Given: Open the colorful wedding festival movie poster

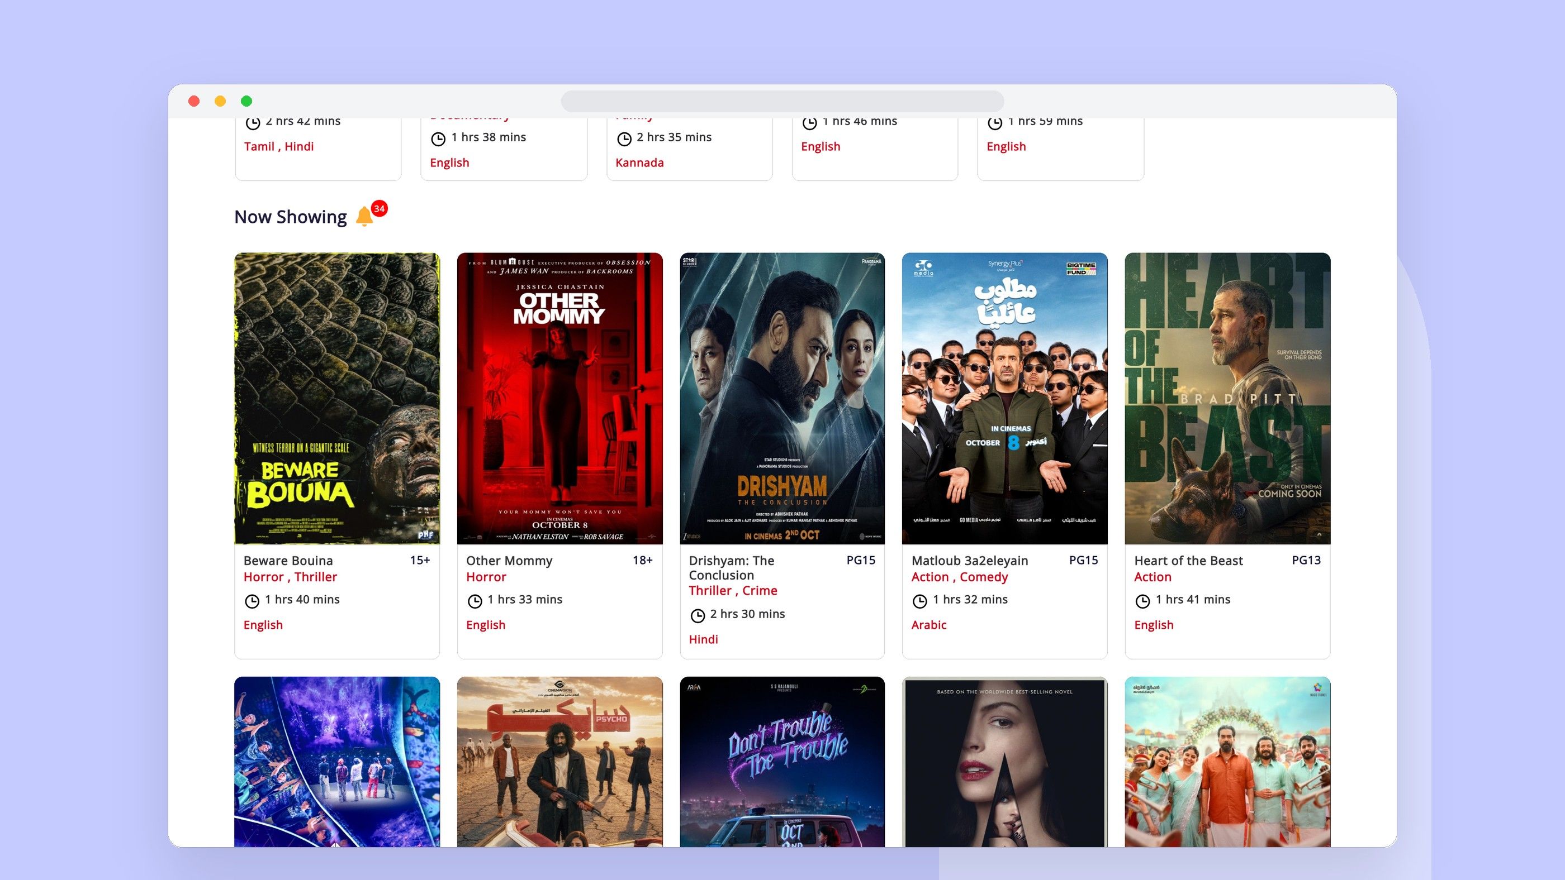Looking at the screenshot, I should point(1227,762).
